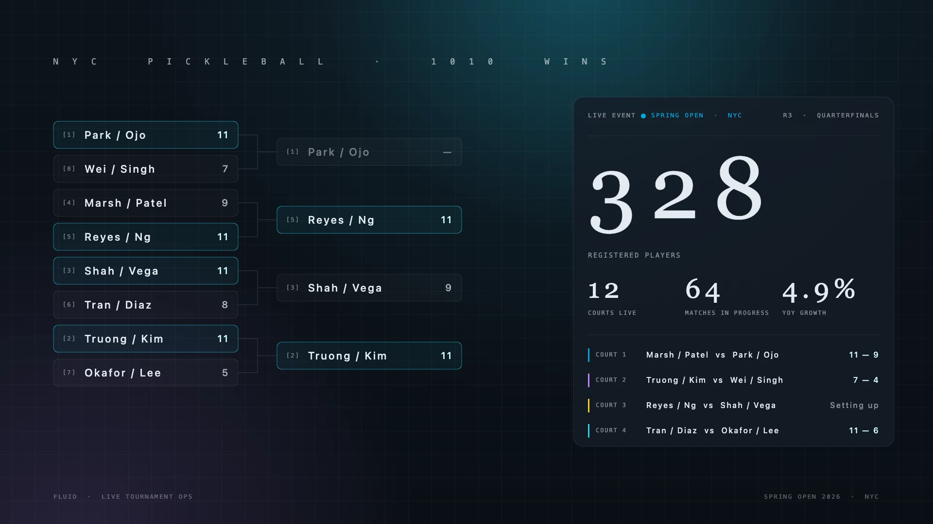
Task: Click the score 9 on Marsh / Patel card
Action: tap(225, 203)
